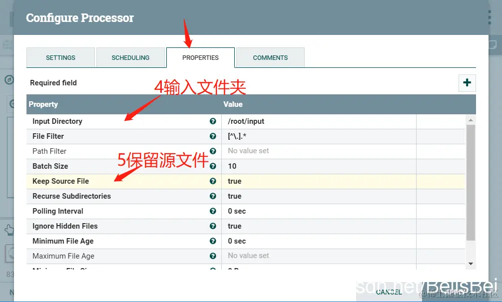Edit the File Filter regex value
Image resolution: width=502 pixels, height=302 pixels.
coord(319,137)
